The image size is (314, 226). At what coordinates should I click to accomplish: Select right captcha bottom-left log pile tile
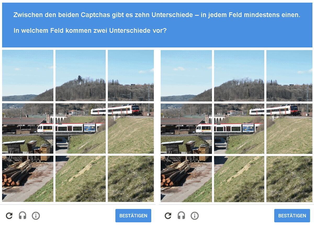point(186,179)
